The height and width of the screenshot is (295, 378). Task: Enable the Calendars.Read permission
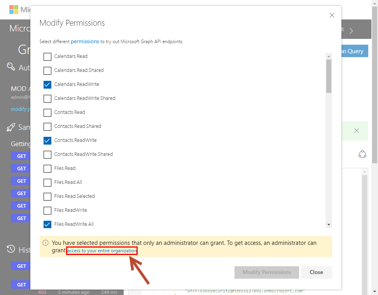47,56
